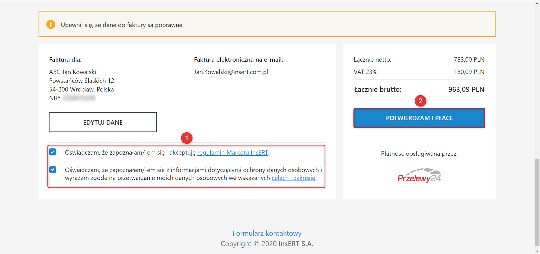Click the EDYTUJ DANE button

pyautogui.click(x=103, y=122)
